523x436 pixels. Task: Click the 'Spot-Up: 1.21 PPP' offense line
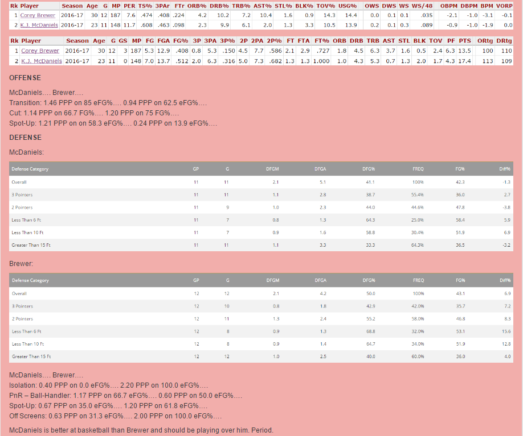(113, 123)
